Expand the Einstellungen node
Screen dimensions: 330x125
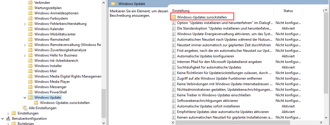[8, 113]
